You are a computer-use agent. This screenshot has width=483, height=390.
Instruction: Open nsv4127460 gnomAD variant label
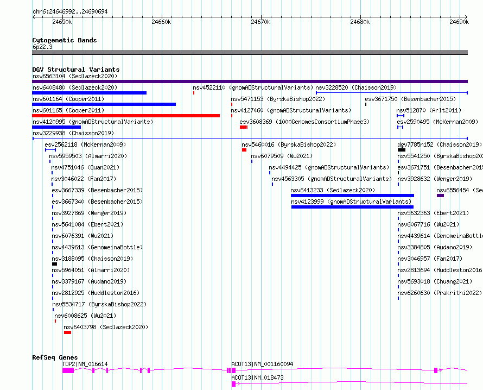(291, 110)
